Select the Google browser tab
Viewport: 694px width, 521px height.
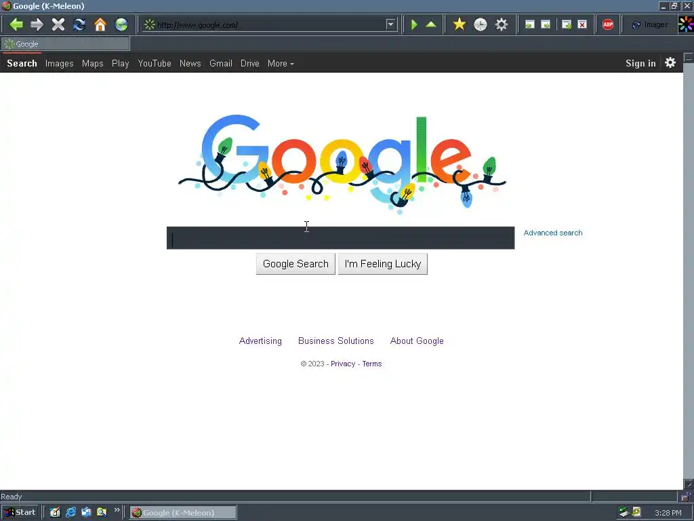(x=65, y=44)
